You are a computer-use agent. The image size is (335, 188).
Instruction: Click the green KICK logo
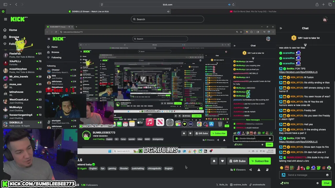tap(19, 19)
